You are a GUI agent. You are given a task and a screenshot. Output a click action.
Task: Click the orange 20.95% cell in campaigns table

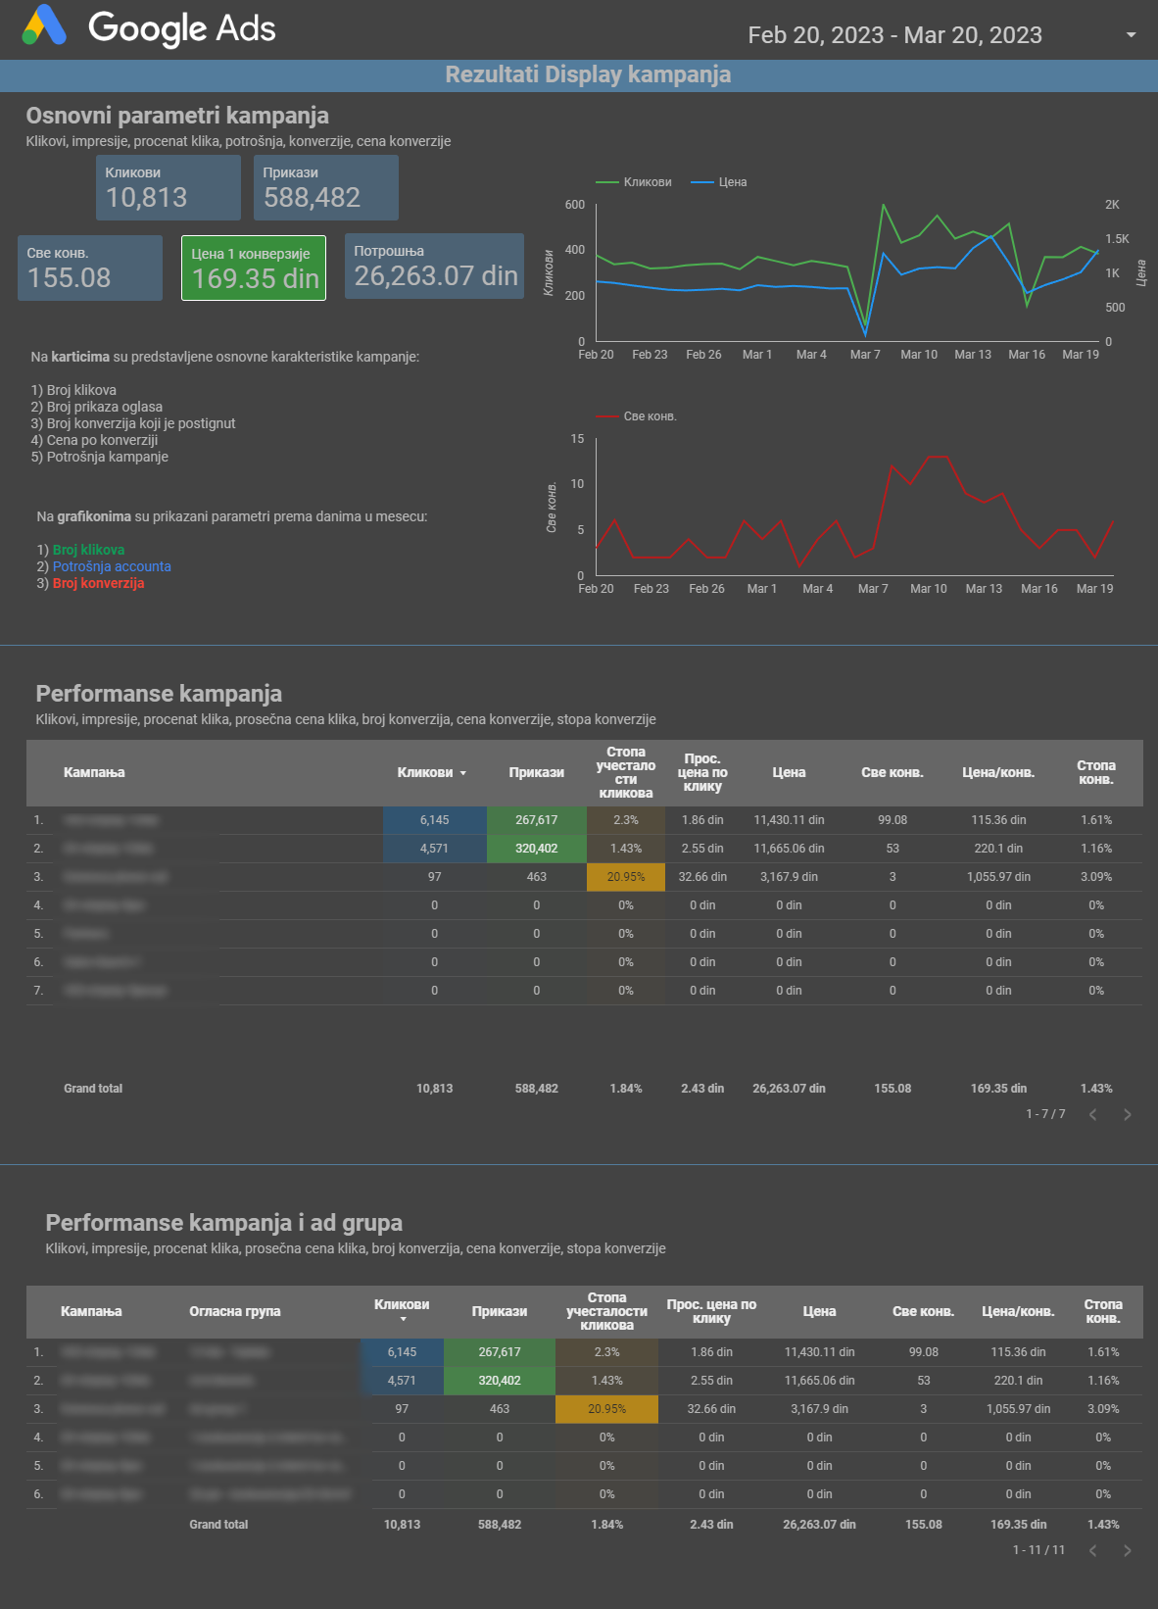[625, 877]
